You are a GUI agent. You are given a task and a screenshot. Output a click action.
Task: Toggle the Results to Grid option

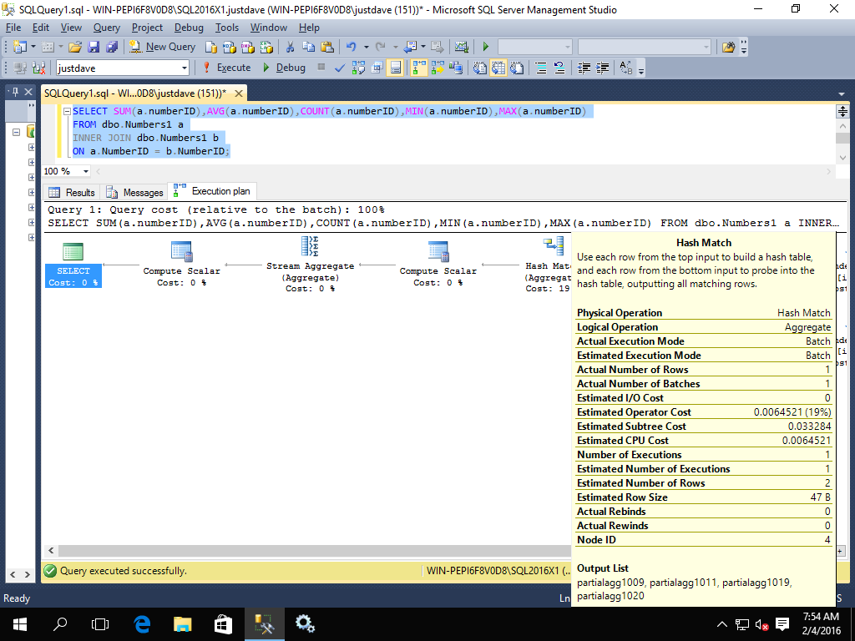[x=498, y=68]
